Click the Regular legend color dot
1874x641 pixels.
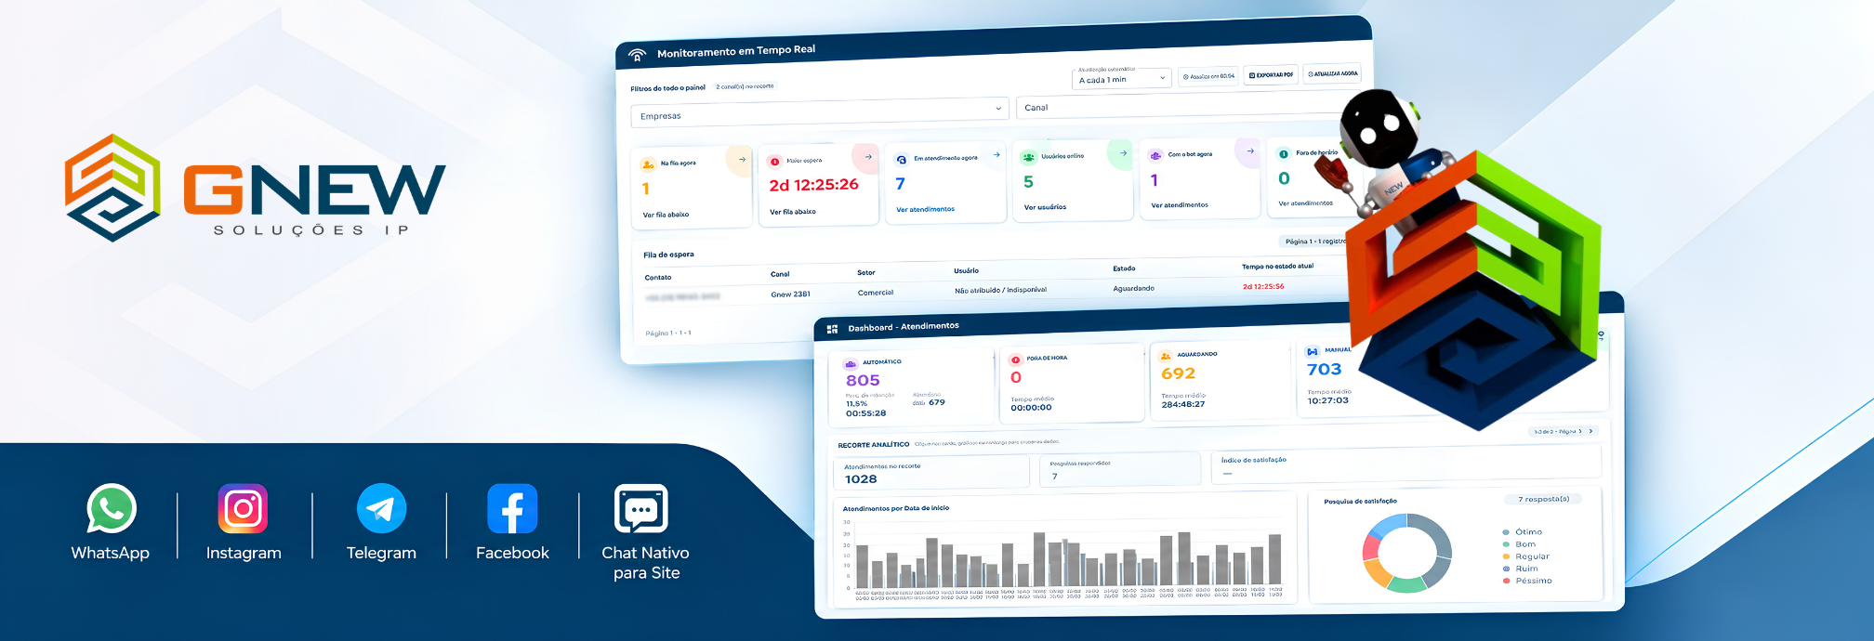click(1506, 556)
